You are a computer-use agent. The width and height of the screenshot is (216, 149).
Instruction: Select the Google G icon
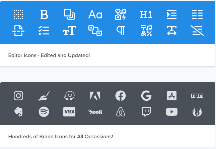click(x=146, y=96)
